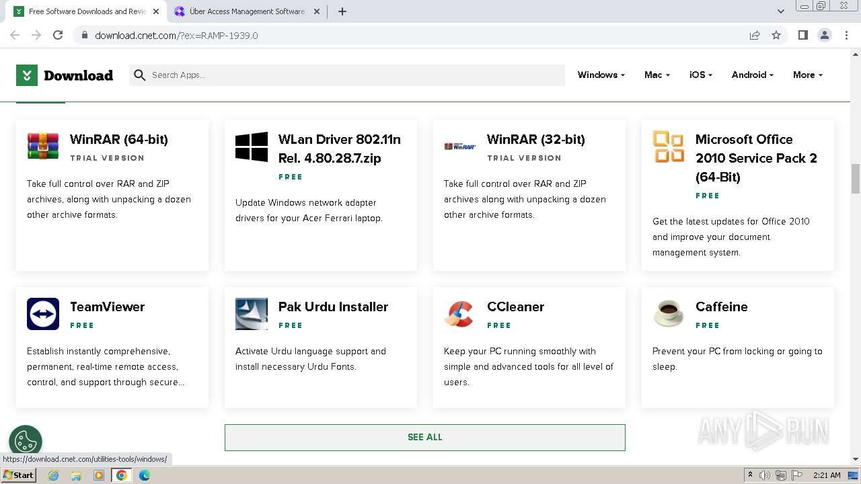Click Chrome icon in taskbar
This screenshot has width=861, height=484.
[122, 475]
